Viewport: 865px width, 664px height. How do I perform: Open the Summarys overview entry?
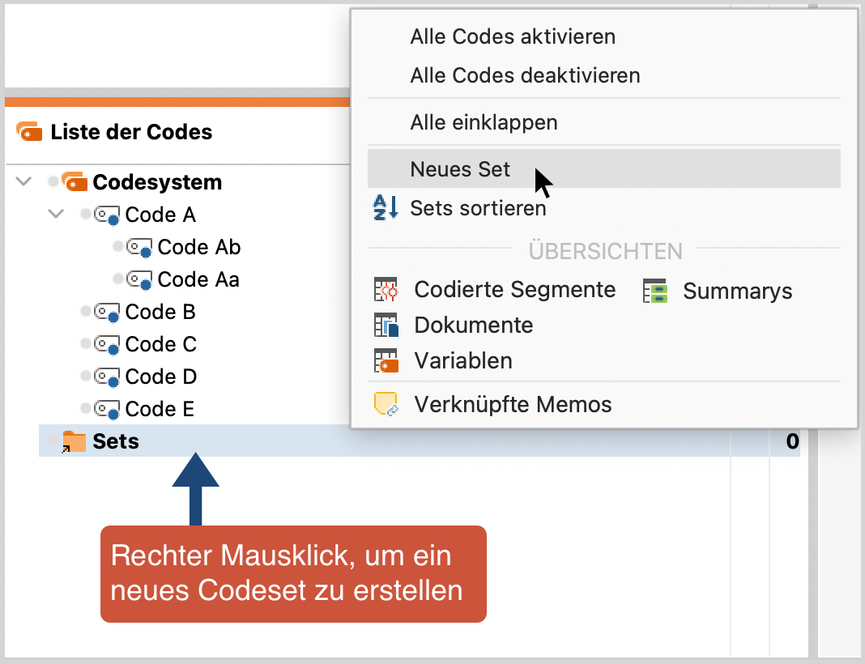[738, 291]
